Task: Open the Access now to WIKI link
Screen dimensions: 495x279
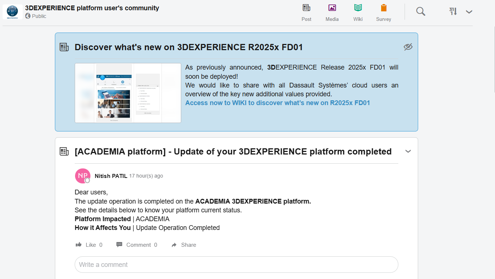Action: point(278,103)
